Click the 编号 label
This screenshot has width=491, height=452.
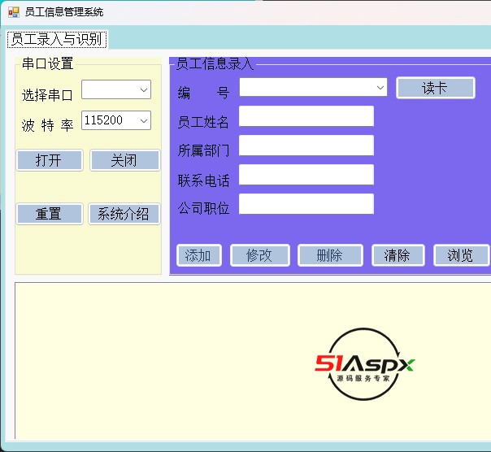click(x=203, y=93)
